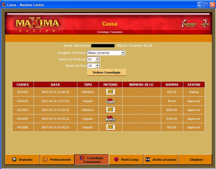Click Withdraw type in row 2043392
This screenshot has width=216, height=169.
[88, 92]
